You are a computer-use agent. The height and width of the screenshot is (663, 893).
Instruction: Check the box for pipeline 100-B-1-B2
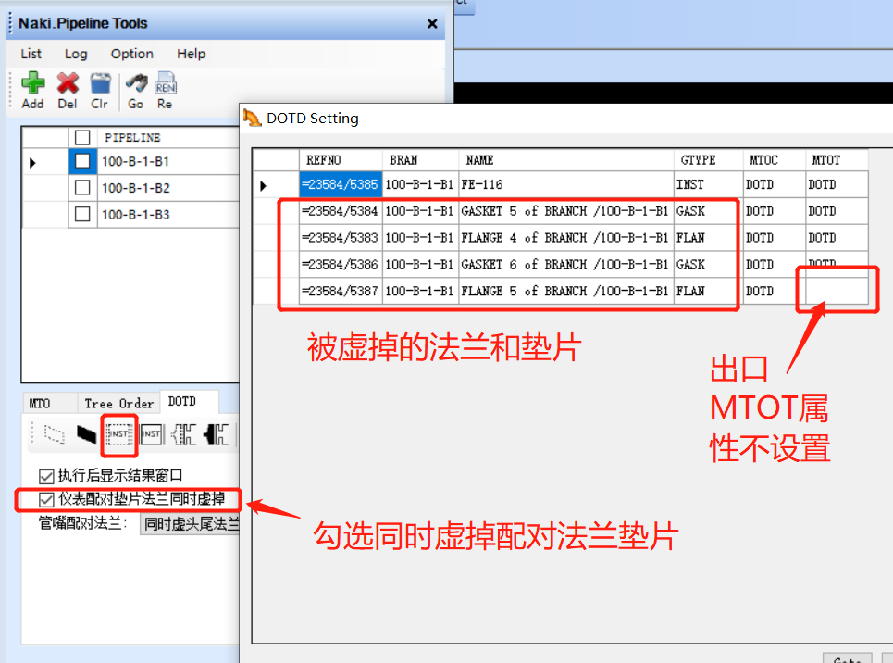coord(82,188)
